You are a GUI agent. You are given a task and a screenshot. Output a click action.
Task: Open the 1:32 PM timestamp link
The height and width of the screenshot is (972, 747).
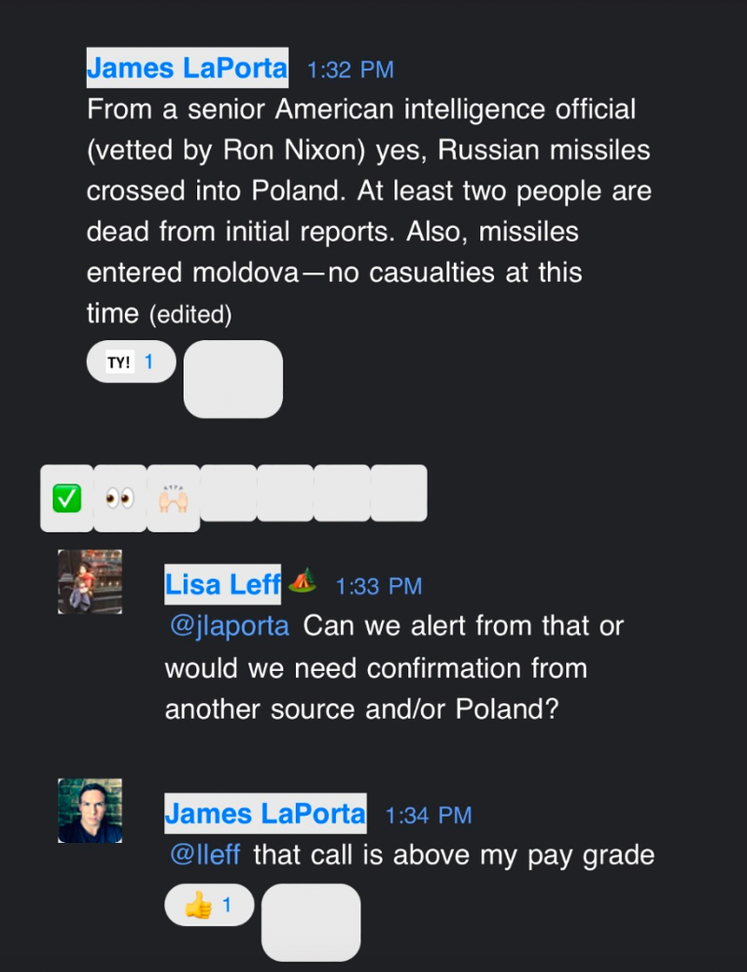click(350, 70)
